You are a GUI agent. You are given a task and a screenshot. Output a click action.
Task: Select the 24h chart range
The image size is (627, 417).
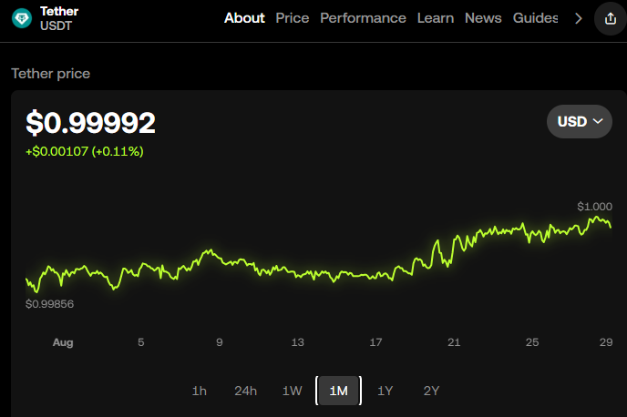coord(245,391)
